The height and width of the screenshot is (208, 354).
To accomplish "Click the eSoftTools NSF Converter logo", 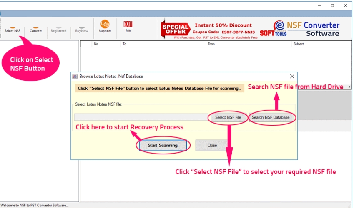I will pos(300,29).
